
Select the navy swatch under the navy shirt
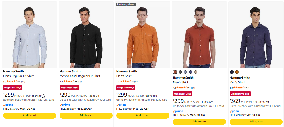pos(232,72)
